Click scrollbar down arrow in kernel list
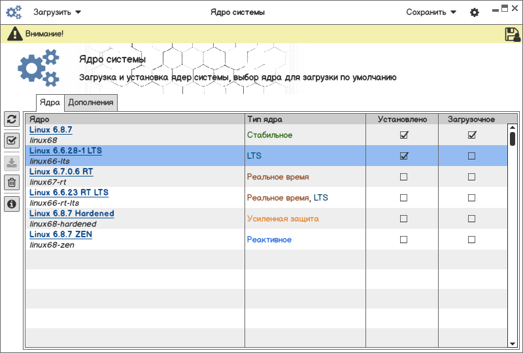This screenshot has height=353, width=523. point(513,343)
